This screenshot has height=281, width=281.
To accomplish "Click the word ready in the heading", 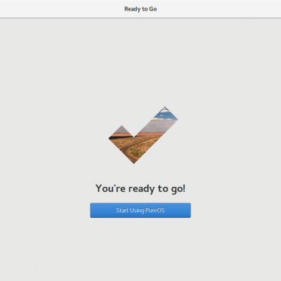I will pos(141,189).
